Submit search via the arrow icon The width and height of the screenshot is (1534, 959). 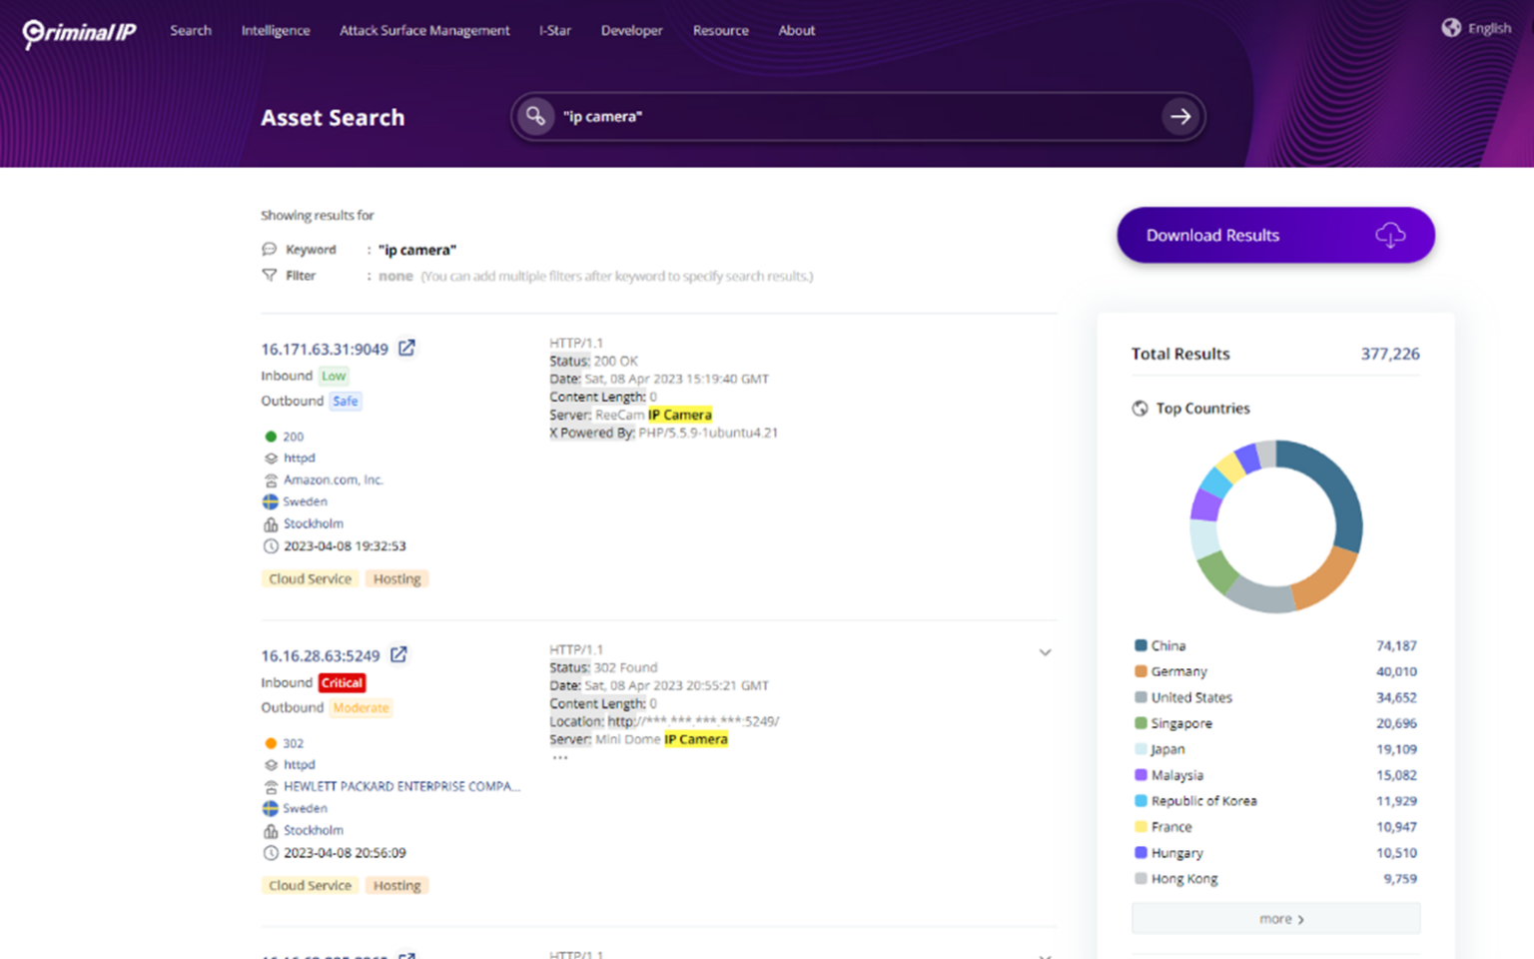[1181, 116]
